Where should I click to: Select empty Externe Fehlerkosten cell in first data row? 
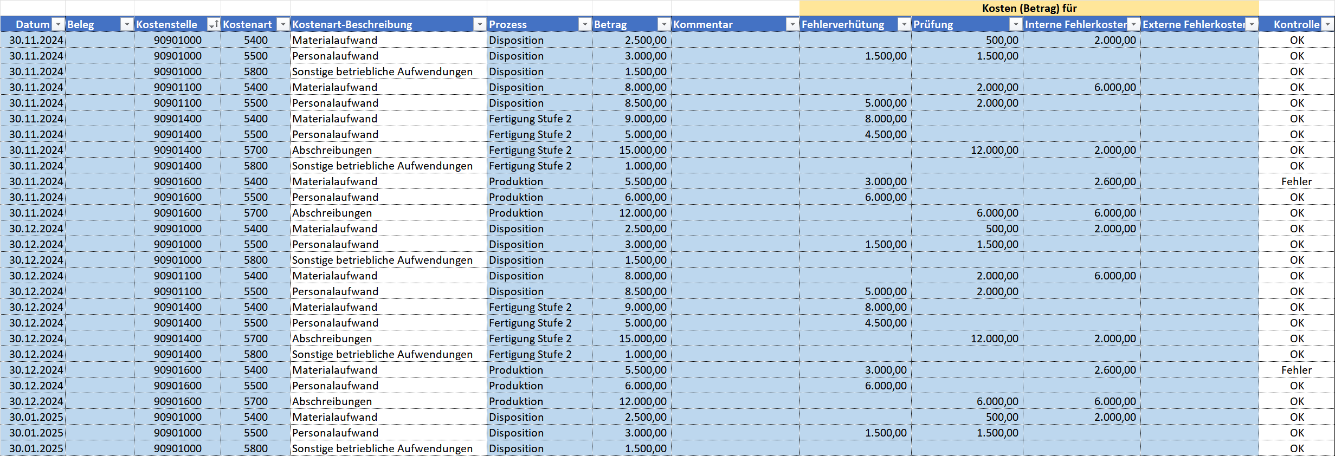click(x=1199, y=40)
